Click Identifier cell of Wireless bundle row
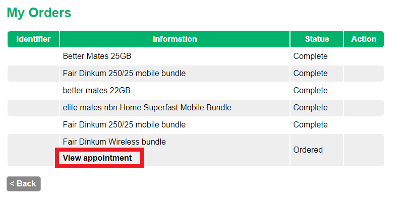Screen dimensions: 409x202 (x=33, y=150)
